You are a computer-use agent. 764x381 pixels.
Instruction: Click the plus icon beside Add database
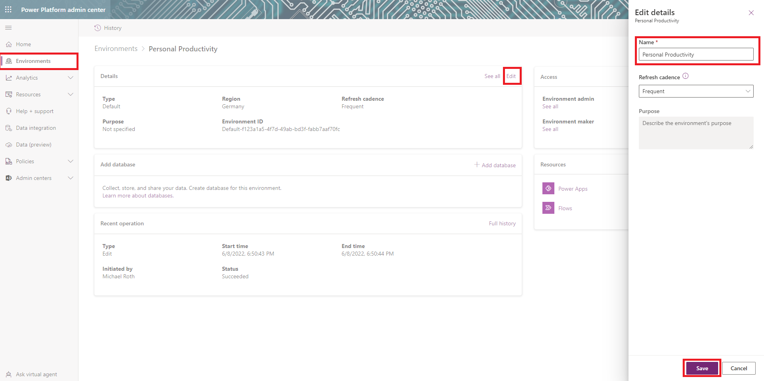point(477,164)
